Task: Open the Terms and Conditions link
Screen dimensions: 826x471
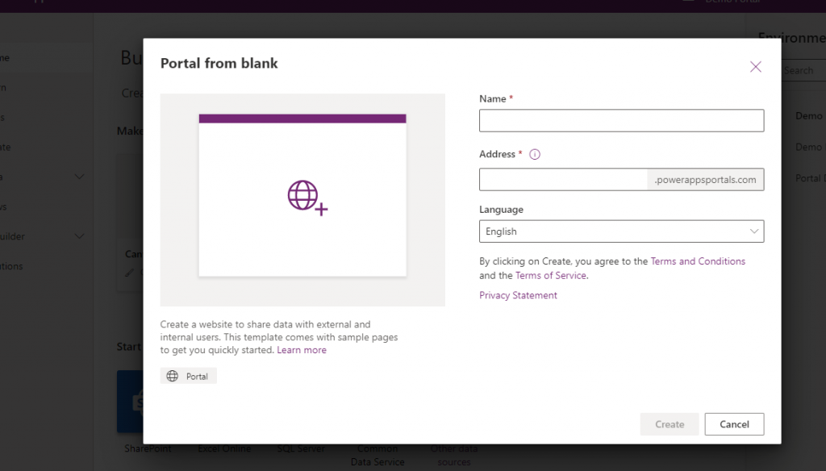Action: [698, 261]
